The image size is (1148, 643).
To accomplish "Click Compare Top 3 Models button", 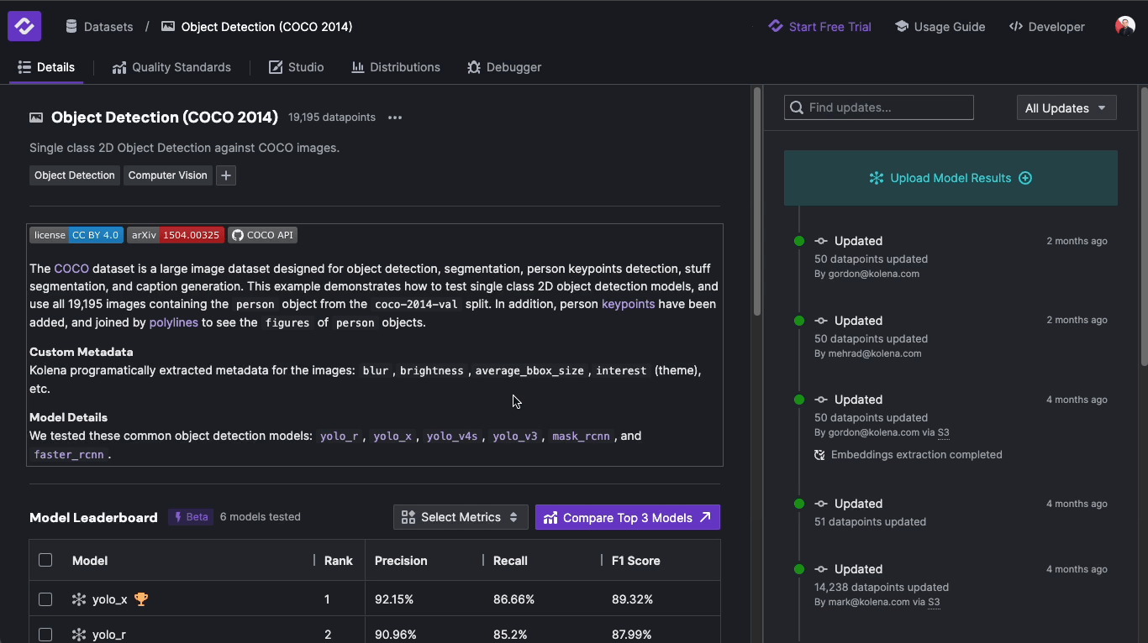I will click(627, 517).
